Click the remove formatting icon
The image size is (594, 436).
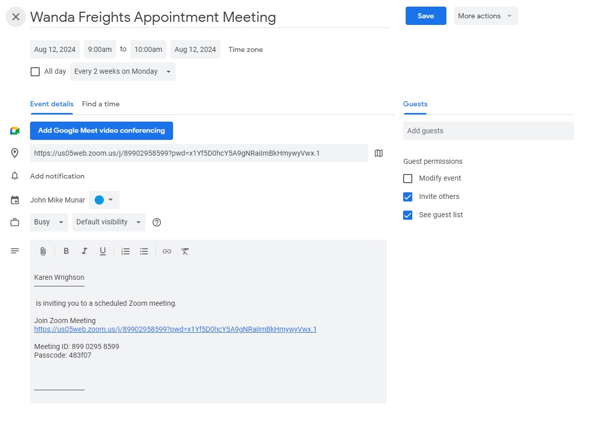[x=185, y=251]
